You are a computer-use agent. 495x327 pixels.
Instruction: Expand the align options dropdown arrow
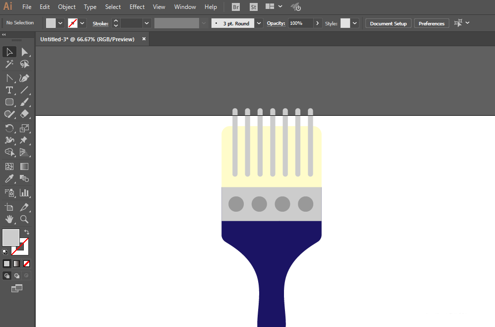click(468, 23)
